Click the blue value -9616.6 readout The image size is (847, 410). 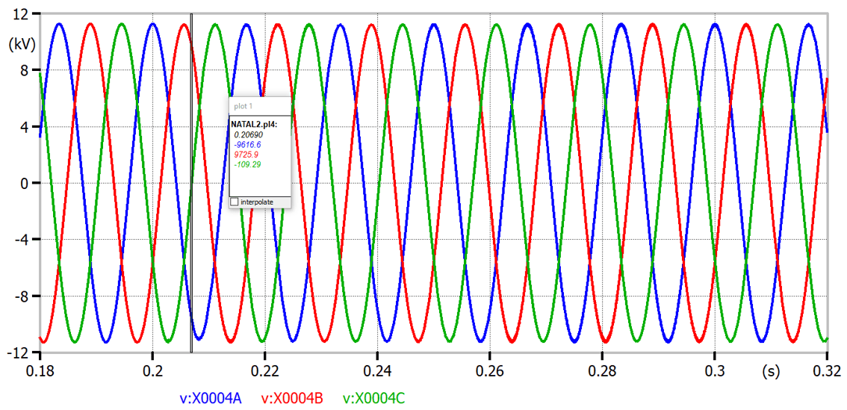(x=249, y=144)
